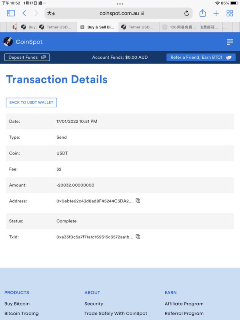
Task: Open the CoinSpot hamburger menu
Action: coord(230,42)
